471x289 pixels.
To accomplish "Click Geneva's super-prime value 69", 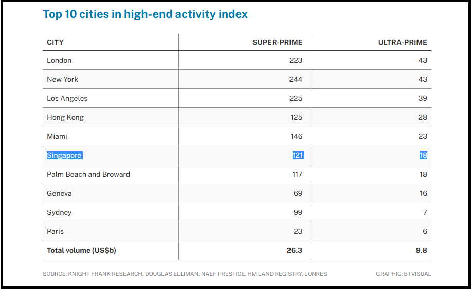I will click(x=298, y=193).
